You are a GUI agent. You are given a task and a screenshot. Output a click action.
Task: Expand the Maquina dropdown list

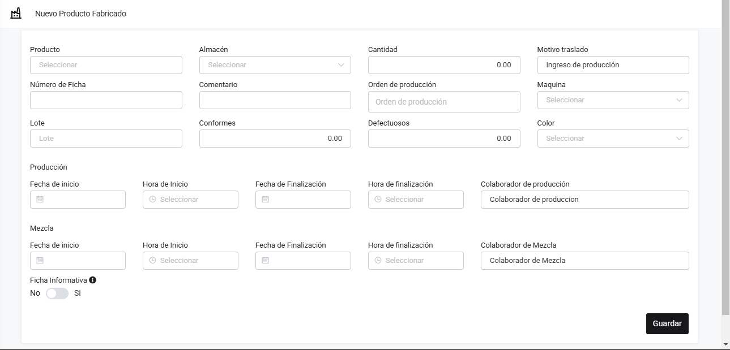(613, 100)
